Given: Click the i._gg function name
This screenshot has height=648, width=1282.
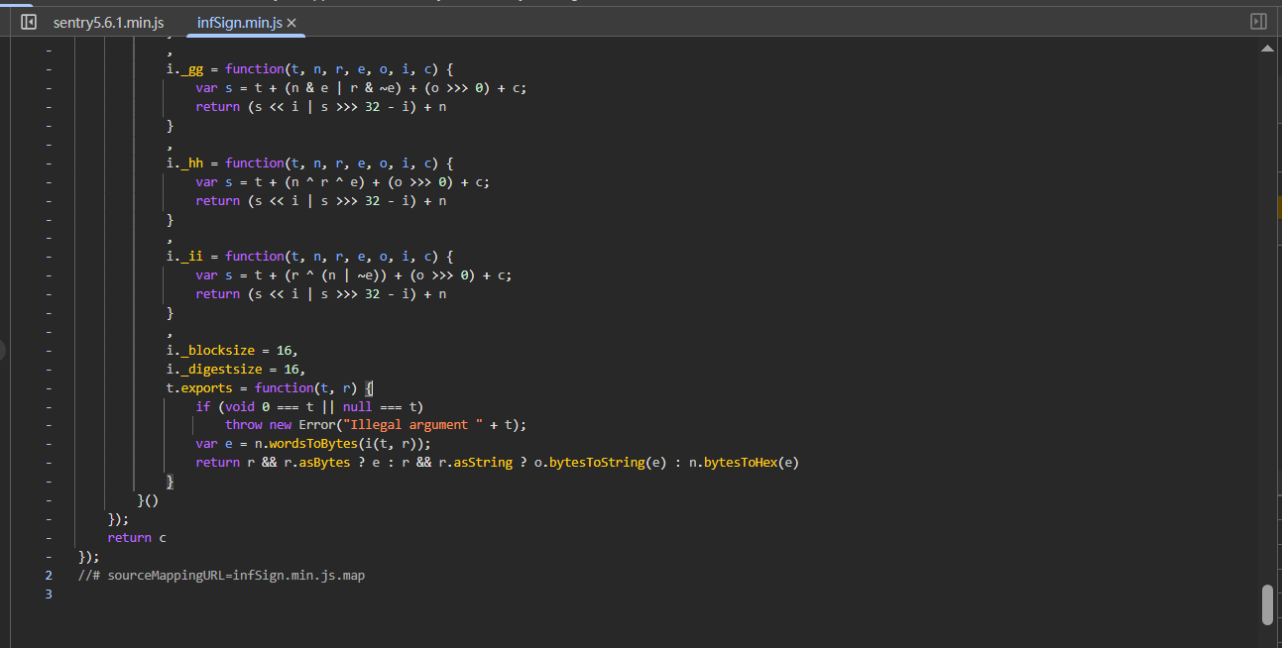Looking at the screenshot, I should coord(191,69).
